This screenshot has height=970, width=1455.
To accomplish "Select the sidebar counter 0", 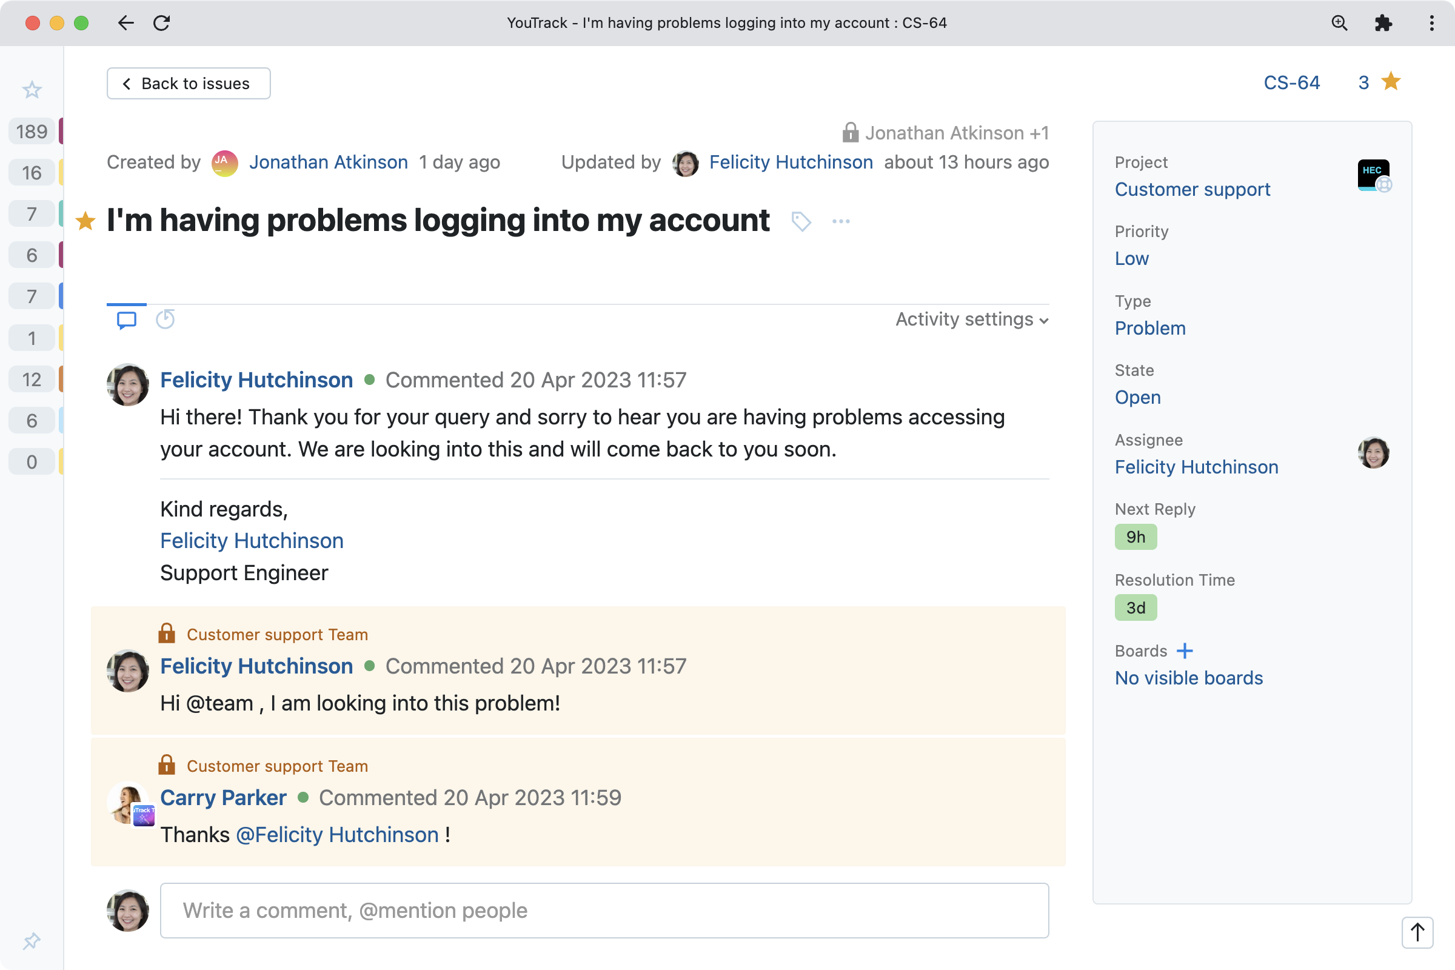I will click(x=32, y=461).
